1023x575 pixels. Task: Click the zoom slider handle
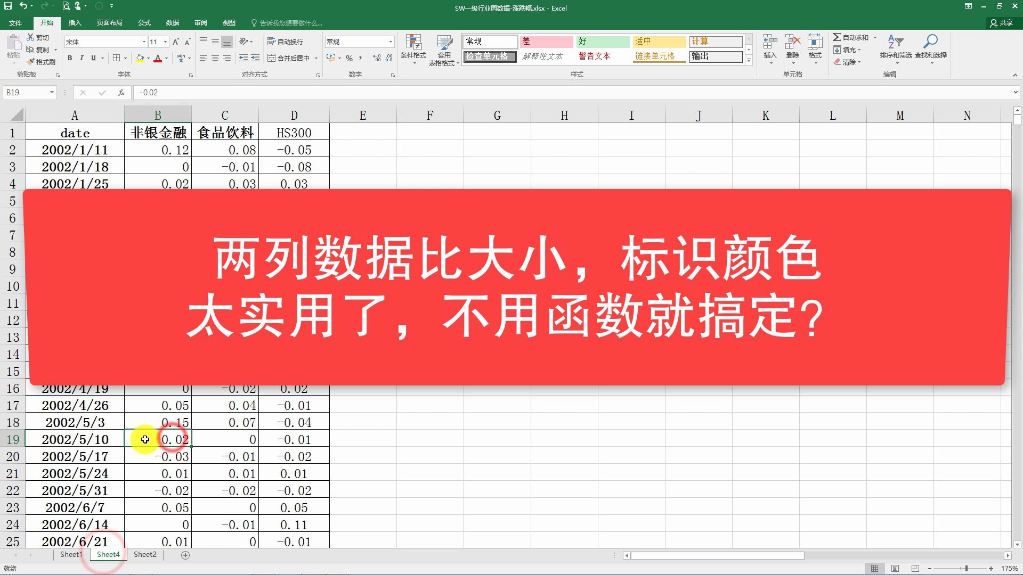tap(966, 569)
